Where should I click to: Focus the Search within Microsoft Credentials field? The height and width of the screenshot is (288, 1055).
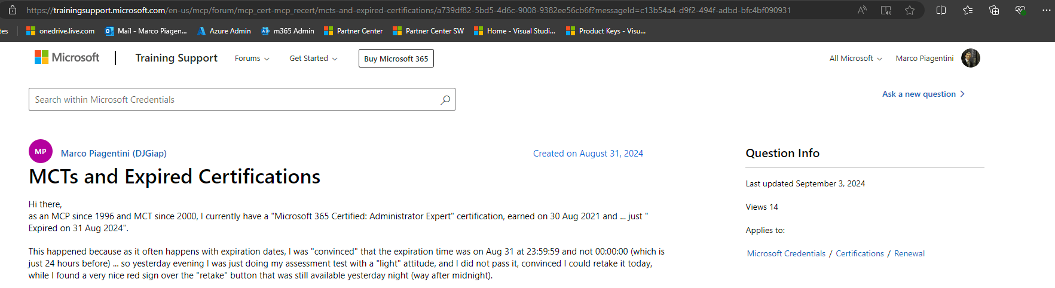coord(242,100)
